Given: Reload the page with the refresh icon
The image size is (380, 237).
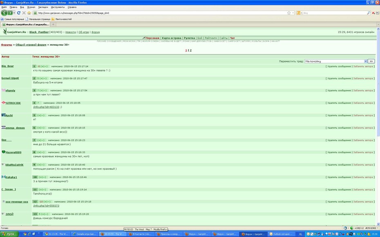Looking at the screenshot, I should [19, 13].
